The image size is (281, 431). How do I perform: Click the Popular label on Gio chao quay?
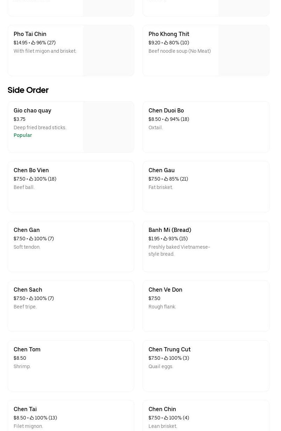(x=23, y=135)
